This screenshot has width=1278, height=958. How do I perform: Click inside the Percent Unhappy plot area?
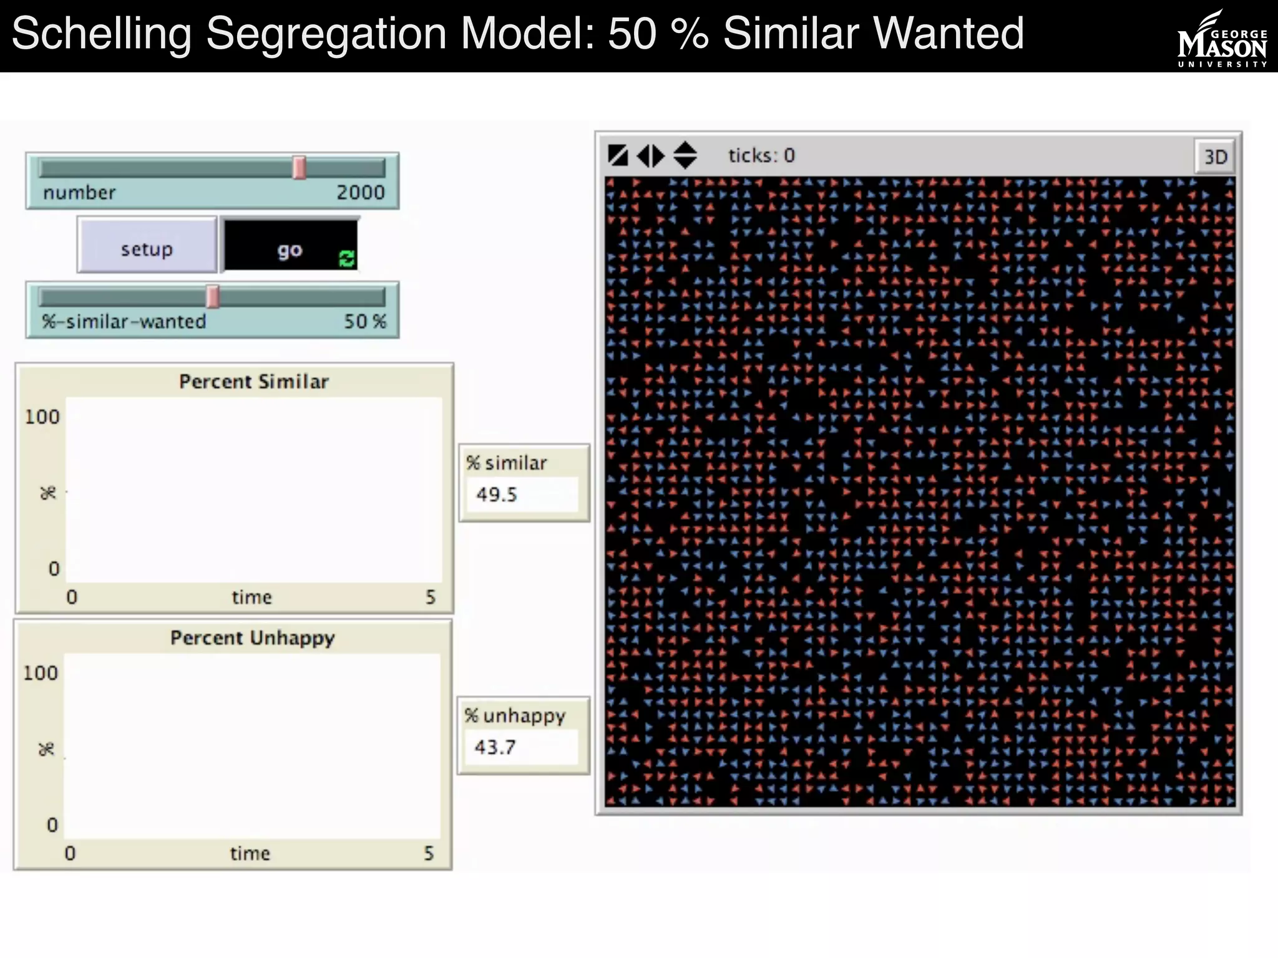252,745
